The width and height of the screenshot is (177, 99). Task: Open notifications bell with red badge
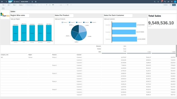click(162, 2)
